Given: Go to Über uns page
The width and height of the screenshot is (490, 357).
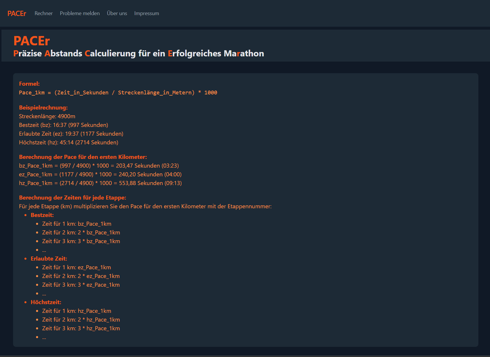Looking at the screenshot, I should coord(117,13).
